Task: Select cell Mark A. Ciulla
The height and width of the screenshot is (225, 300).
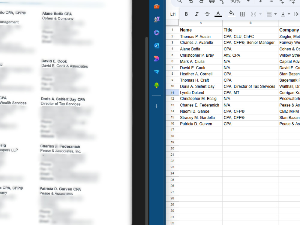Action: pos(201,61)
